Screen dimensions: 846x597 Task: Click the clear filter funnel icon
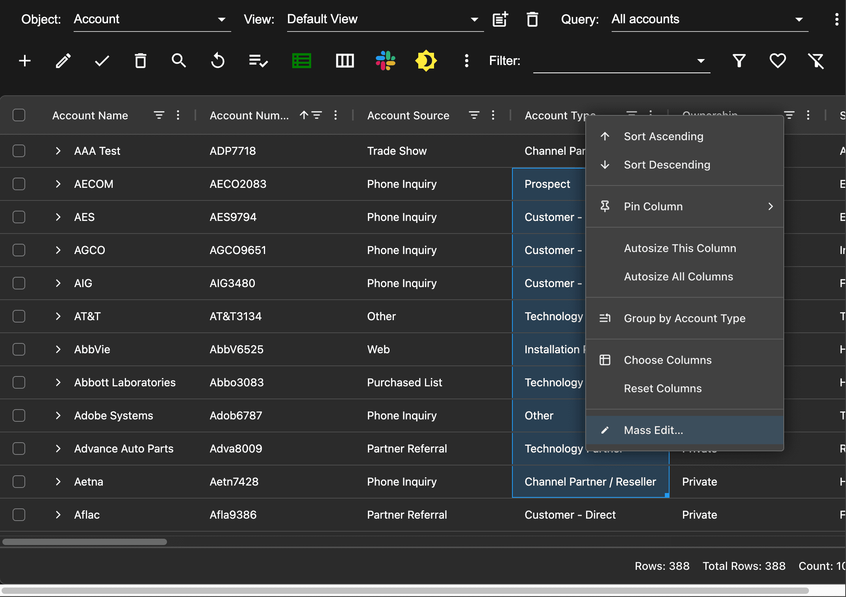(816, 61)
